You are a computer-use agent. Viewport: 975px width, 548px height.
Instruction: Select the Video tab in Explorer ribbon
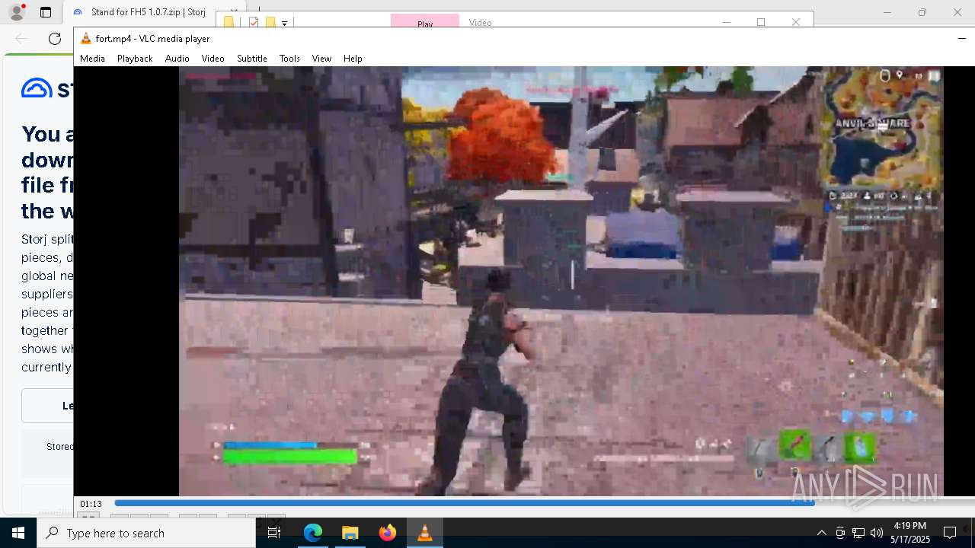pyautogui.click(x=480, y=22)
